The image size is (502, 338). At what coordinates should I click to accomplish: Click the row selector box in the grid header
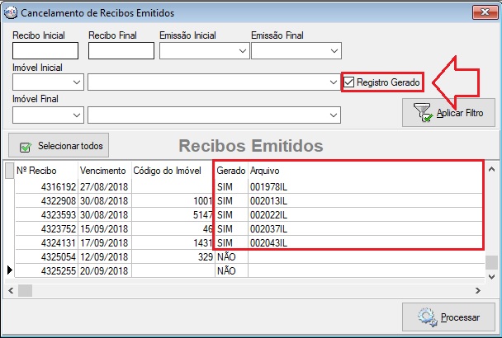(10, 170)
